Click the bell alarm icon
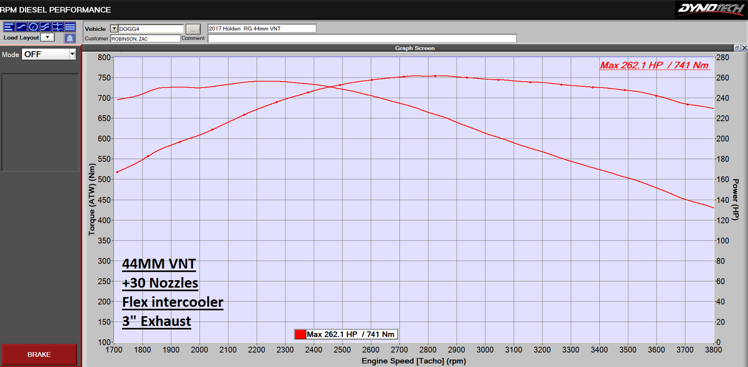Screen dimensions: 748x367 click(x=69, y=37)
